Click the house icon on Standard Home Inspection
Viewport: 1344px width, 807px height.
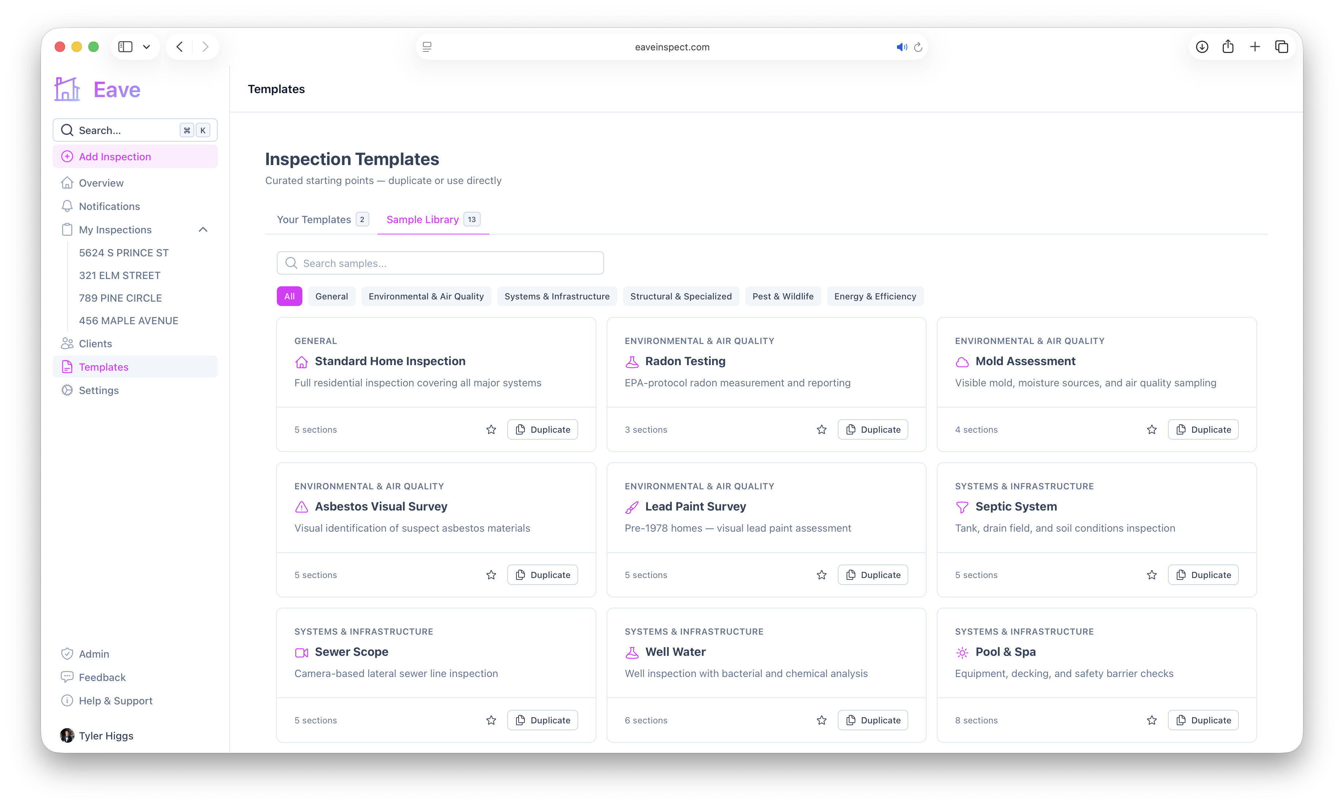(x=301, y=362)
